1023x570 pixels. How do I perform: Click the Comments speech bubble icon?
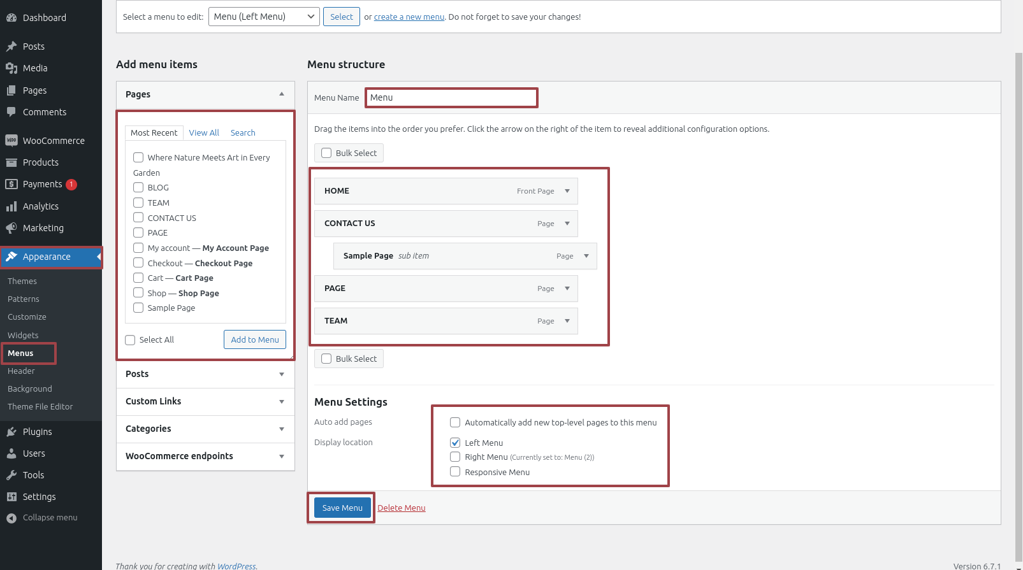tap(11, 112)
